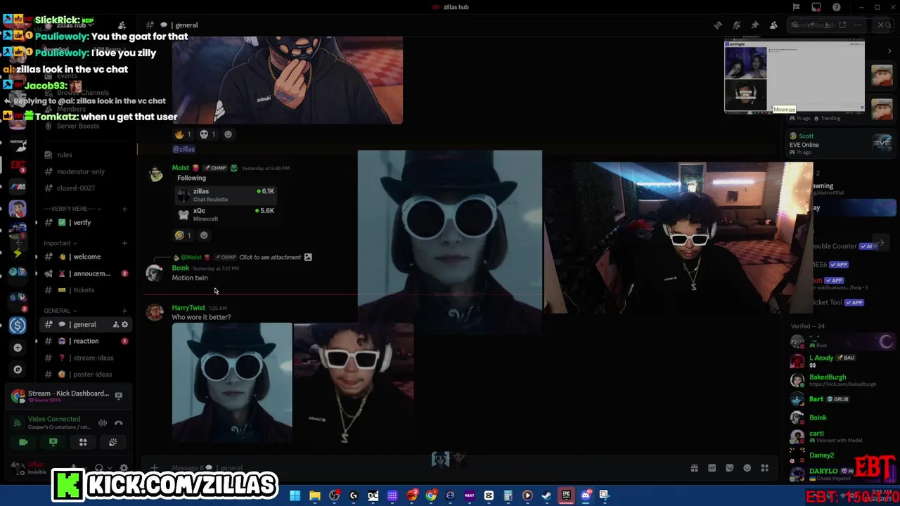Open sticker picker in message bar
Viewport: 900px width, 506px height.
tap(729, 468)
